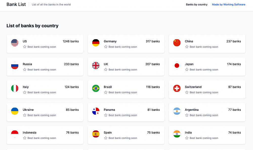Go to Bank List home title
This screenshot has width=253, height=150.
pyautogui.click(x=16, y=5)
